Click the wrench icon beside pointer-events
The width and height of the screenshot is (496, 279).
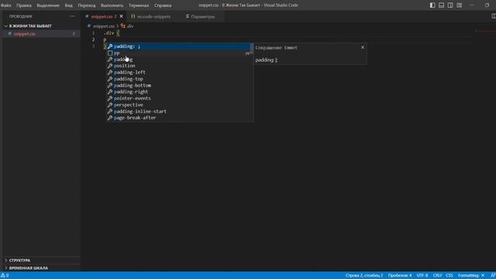(110, 98)
